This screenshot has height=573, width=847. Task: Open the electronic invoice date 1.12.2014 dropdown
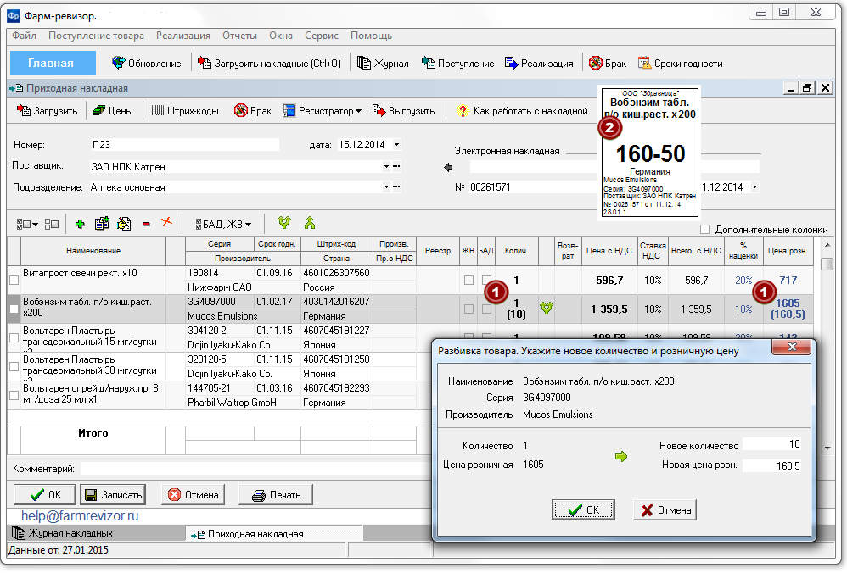(x=755, y=187)
